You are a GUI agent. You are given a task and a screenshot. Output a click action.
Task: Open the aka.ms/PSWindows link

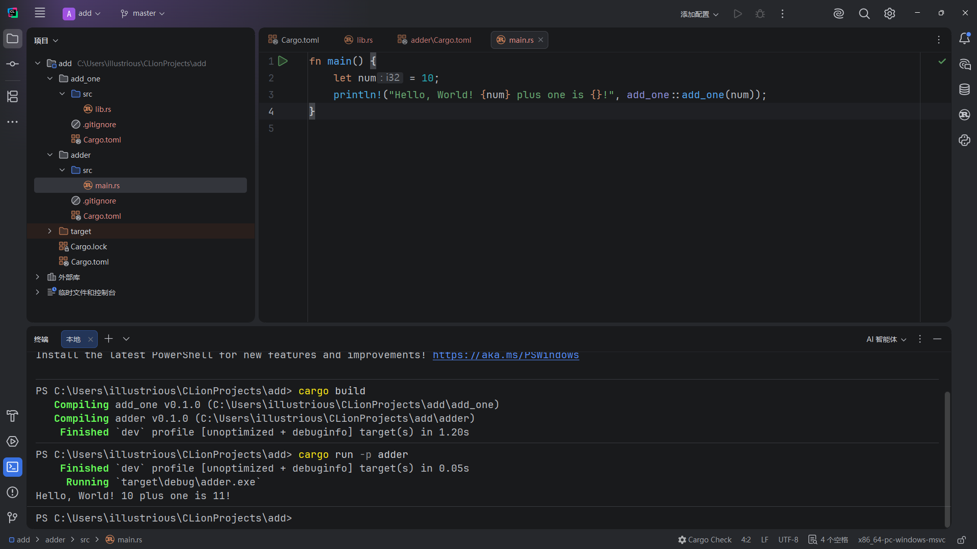coord(506,355)
